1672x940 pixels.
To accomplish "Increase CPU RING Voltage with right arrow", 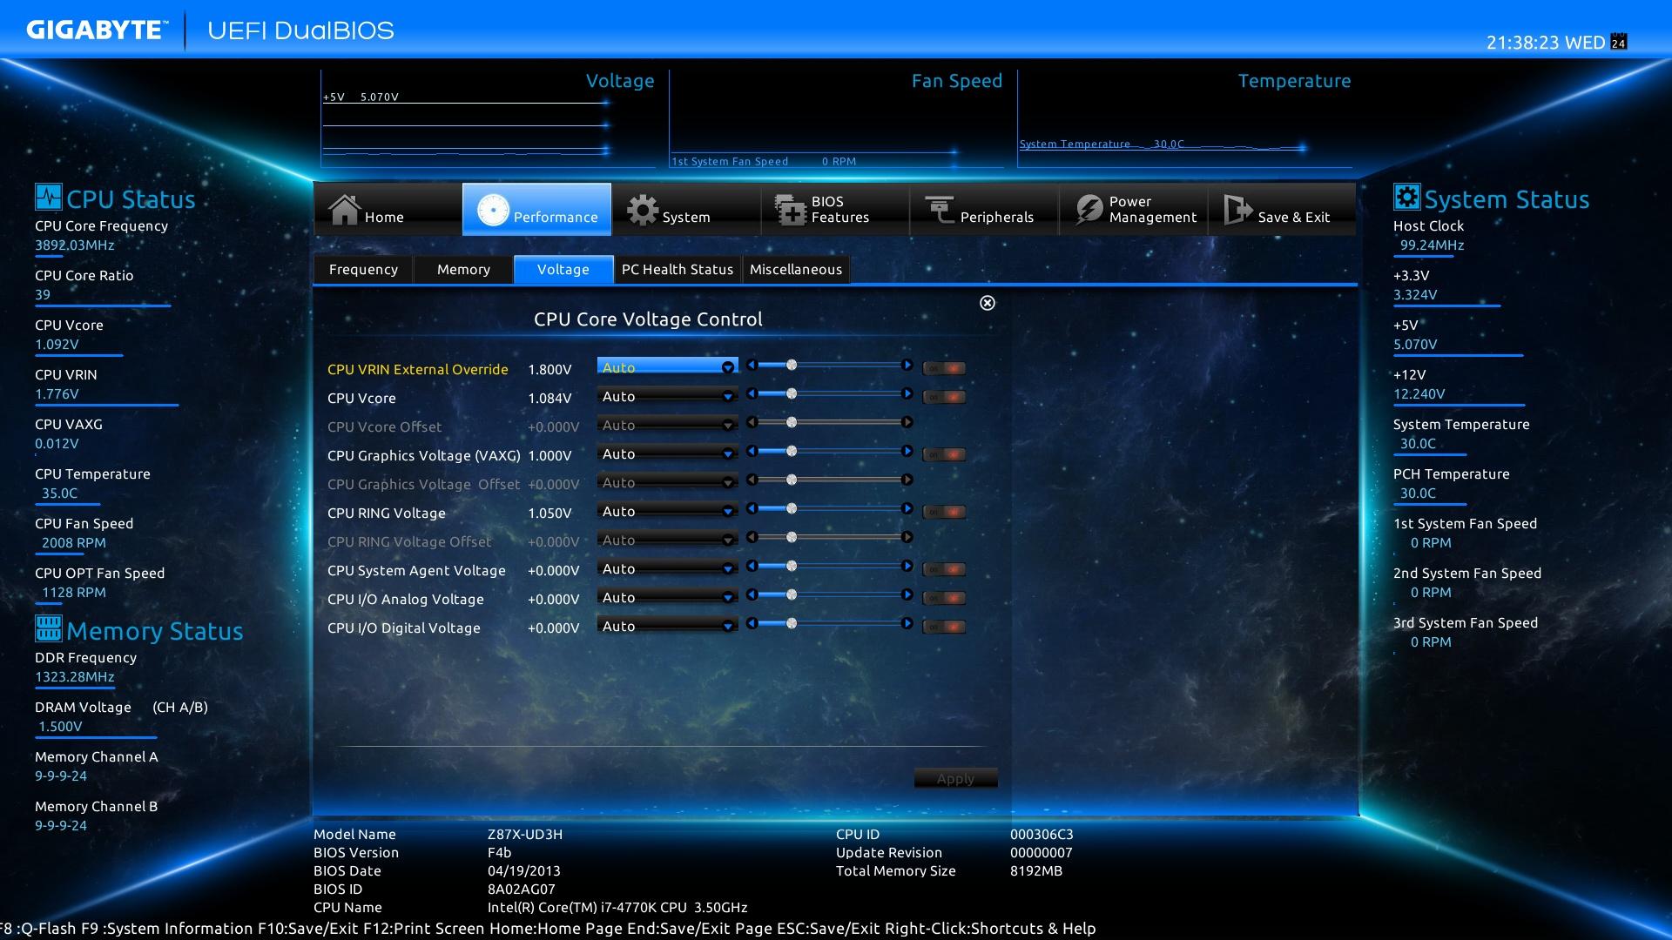I will click(x=907, y=509).
